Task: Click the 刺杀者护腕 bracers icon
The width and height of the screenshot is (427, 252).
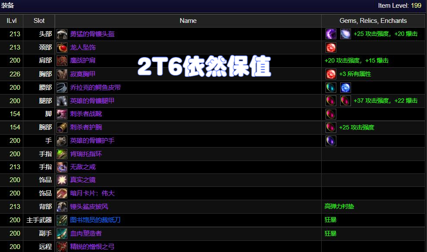Action: click(x=62, y=127)
